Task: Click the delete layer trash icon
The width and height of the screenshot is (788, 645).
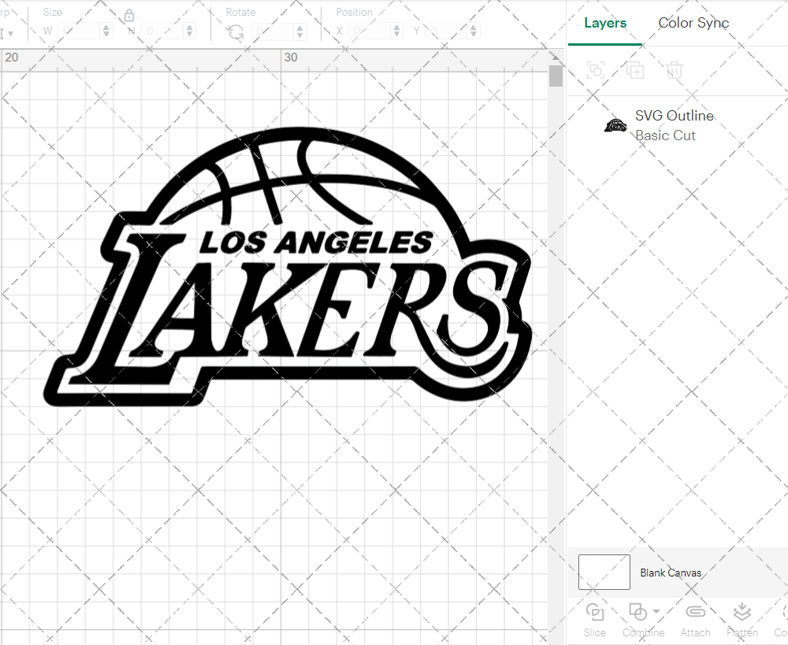Action: tap(674, 70)
